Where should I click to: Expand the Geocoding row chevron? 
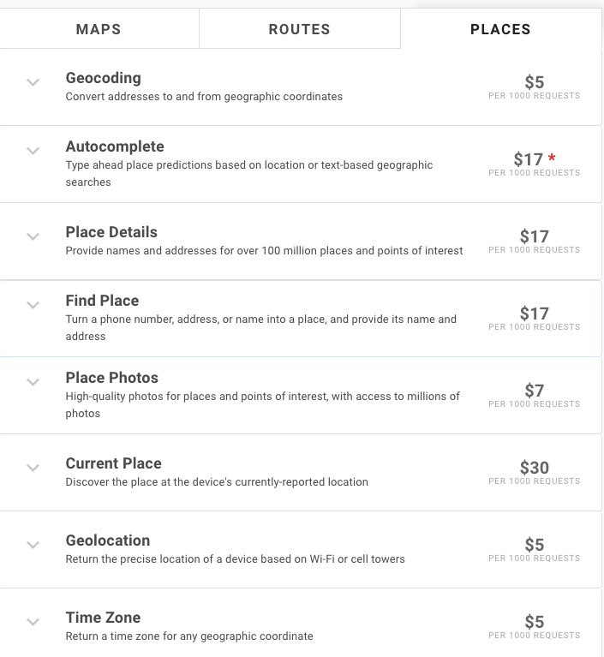coord(33,82)
